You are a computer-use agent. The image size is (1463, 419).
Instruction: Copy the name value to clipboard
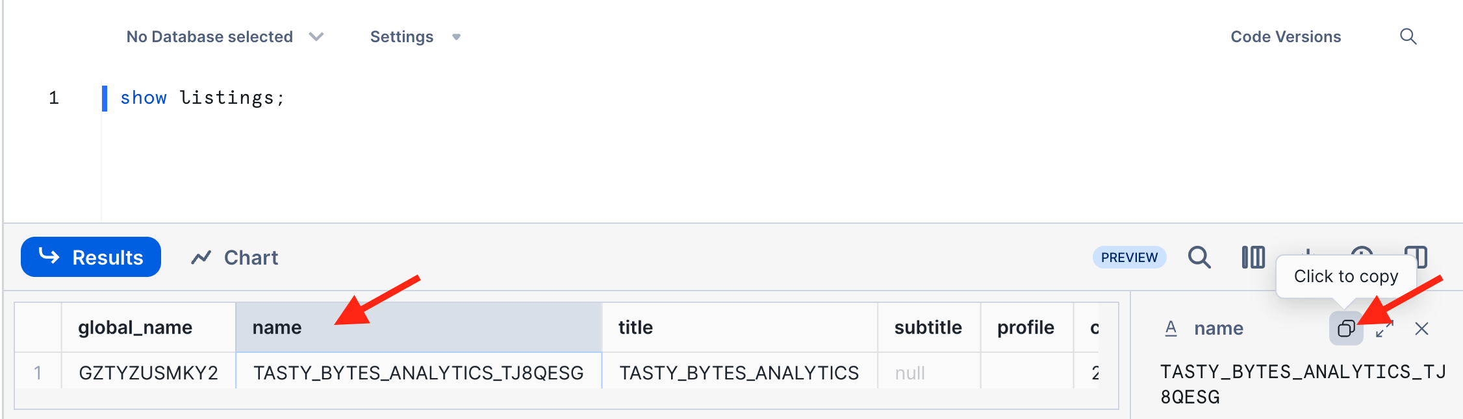[x=1345, y=329]
